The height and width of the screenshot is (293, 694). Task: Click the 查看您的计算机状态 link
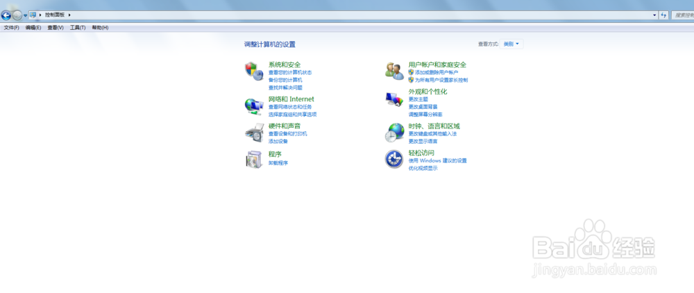[290, 72]
